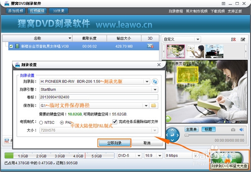This screenshot has width=251, height=172.
Task: Click the 输出大小 column header
Action: coord(124,39)
